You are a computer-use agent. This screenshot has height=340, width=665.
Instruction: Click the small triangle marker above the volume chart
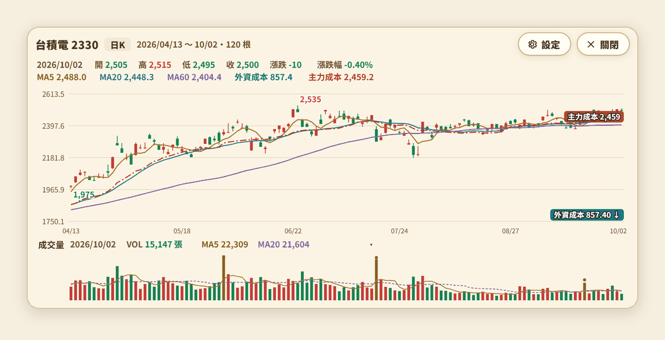click(371, 245)
